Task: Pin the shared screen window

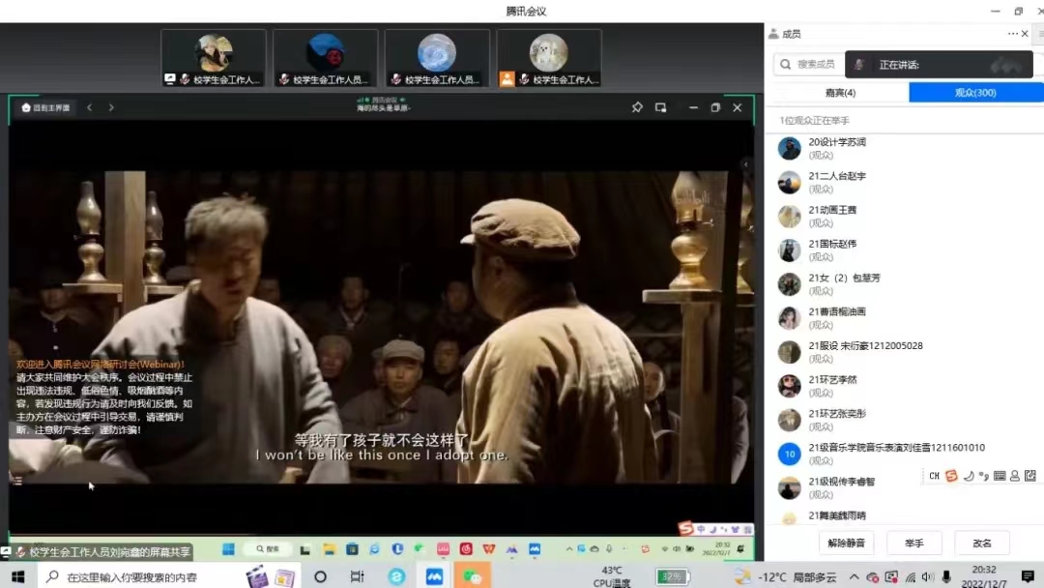Action: [x=637, y=108]
